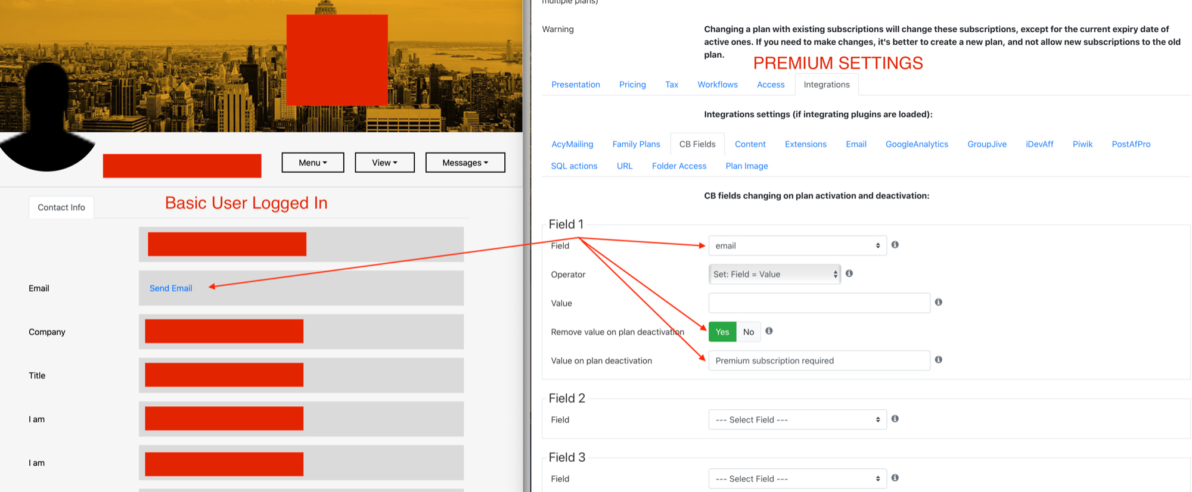The width and height of the screenshot is (1192, 492).
Task: Click info icon next to the Value input
Action: coord(939,302)
